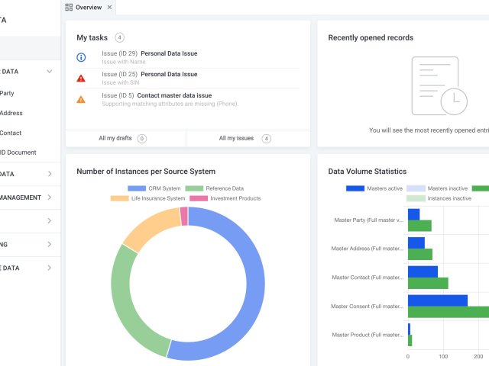The image size is (489, 366).
Task: Click the My tasks count badge
Action: click(x=120, y=37)
